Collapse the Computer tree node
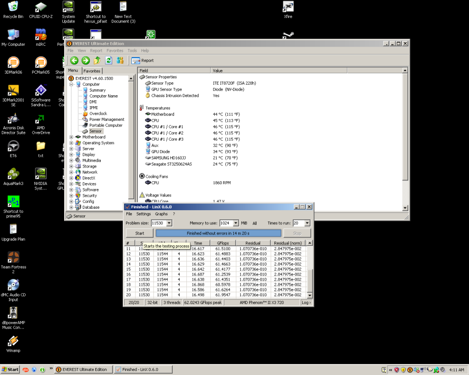The image size is (469, 375). coord(71,84)
